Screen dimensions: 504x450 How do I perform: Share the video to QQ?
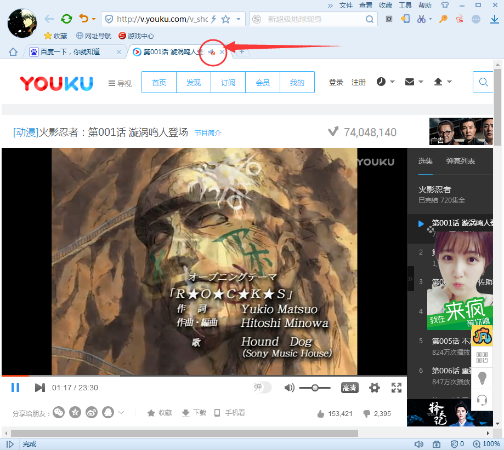[x=107, y=412]
